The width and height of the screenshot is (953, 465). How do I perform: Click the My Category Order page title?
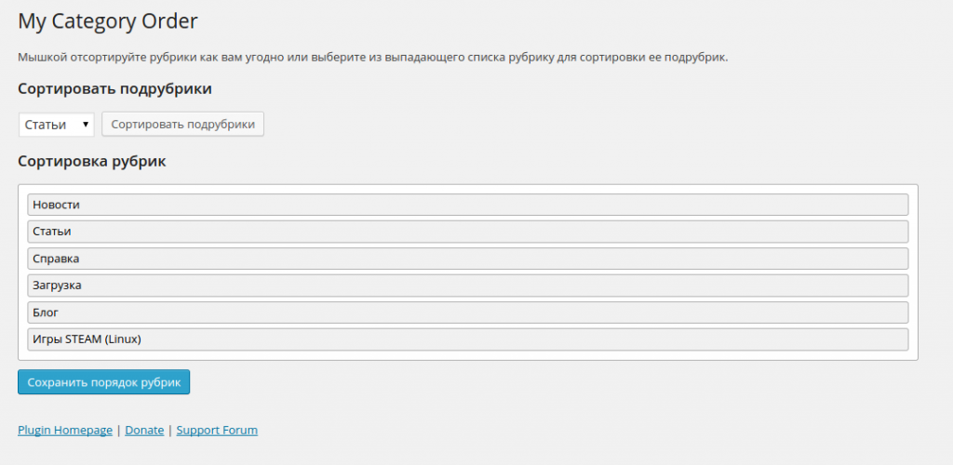coord(108,20)
